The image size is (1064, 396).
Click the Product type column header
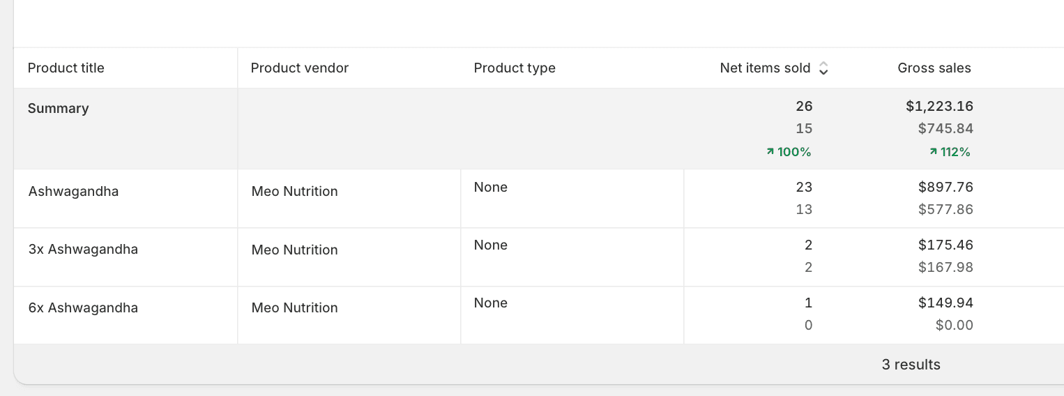pyautogui.click(x=515, y=68)
